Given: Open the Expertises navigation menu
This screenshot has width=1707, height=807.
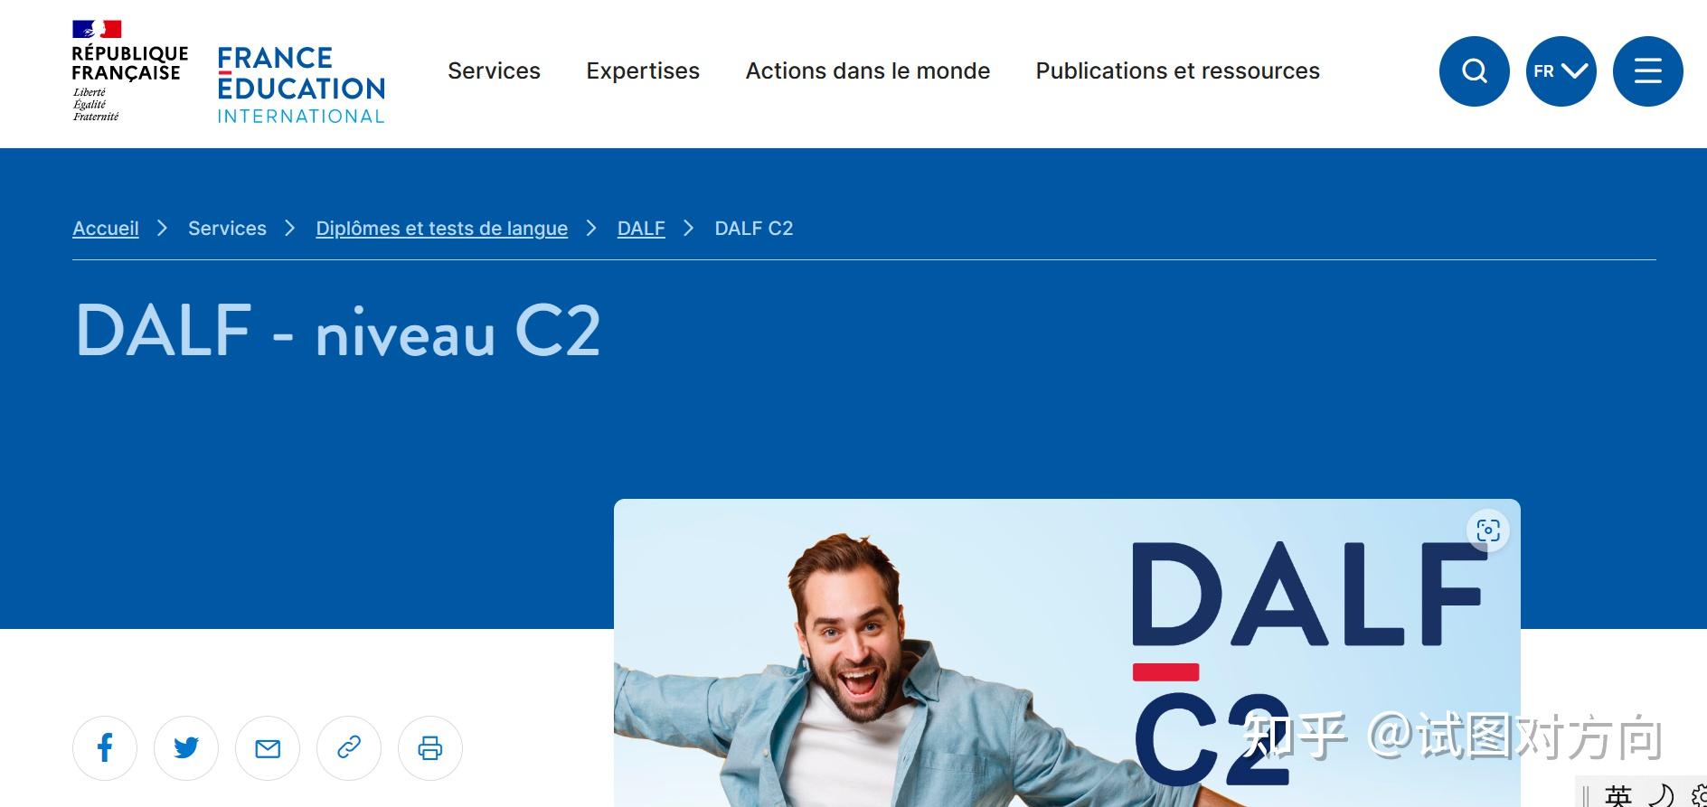Looking at the screenshot, I should (x=643, y=70).
